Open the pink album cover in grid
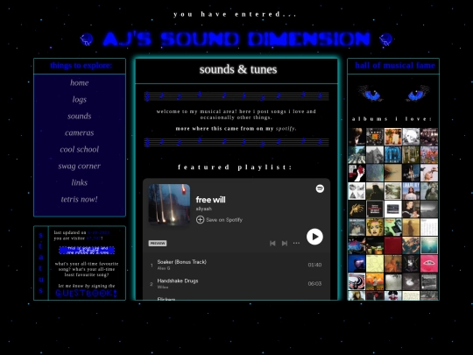The width and height of the screenshot is (473, 355). point(429,264)
